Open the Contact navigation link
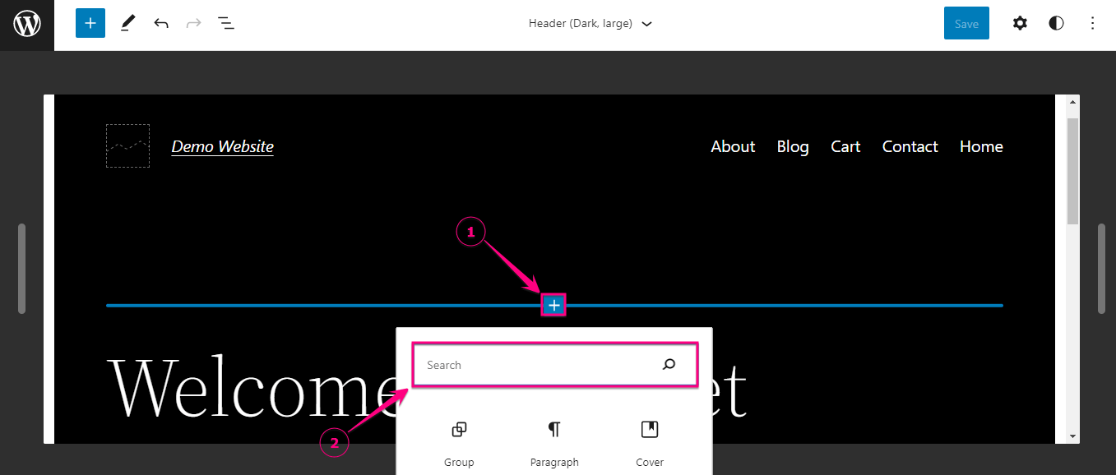1116x475 pixels. [910, 146]
